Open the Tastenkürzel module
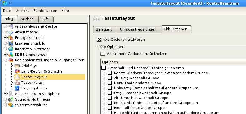 coord(32,83)
